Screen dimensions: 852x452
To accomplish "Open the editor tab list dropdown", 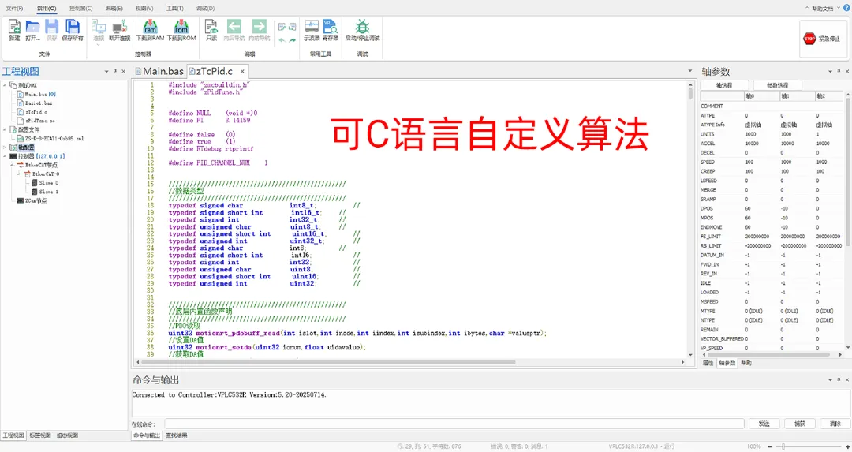I will click(x=690, y=71).
